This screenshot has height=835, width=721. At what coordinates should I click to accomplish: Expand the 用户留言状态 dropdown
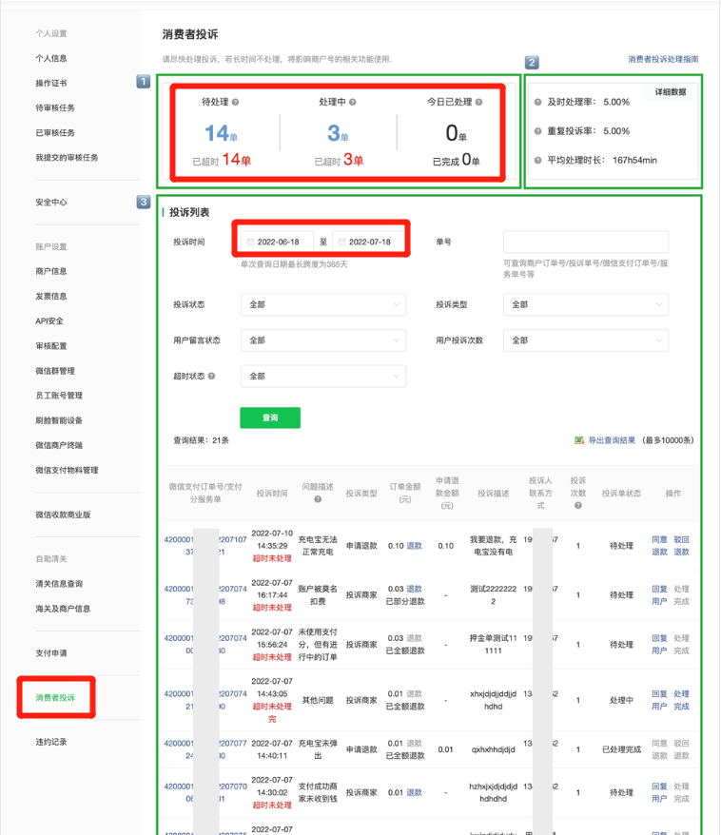point(323,340)
